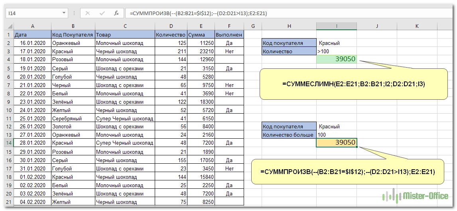Select the 'Количество больше' label cell
Viewport: 457px width, 211px height.
coord(289,135)
